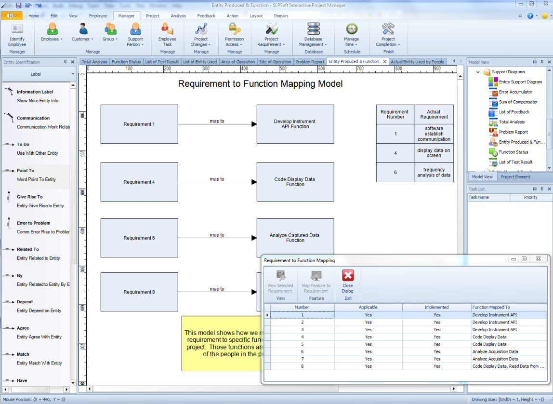Open the Analysis ribbon tab

click(x=178, y=16)
